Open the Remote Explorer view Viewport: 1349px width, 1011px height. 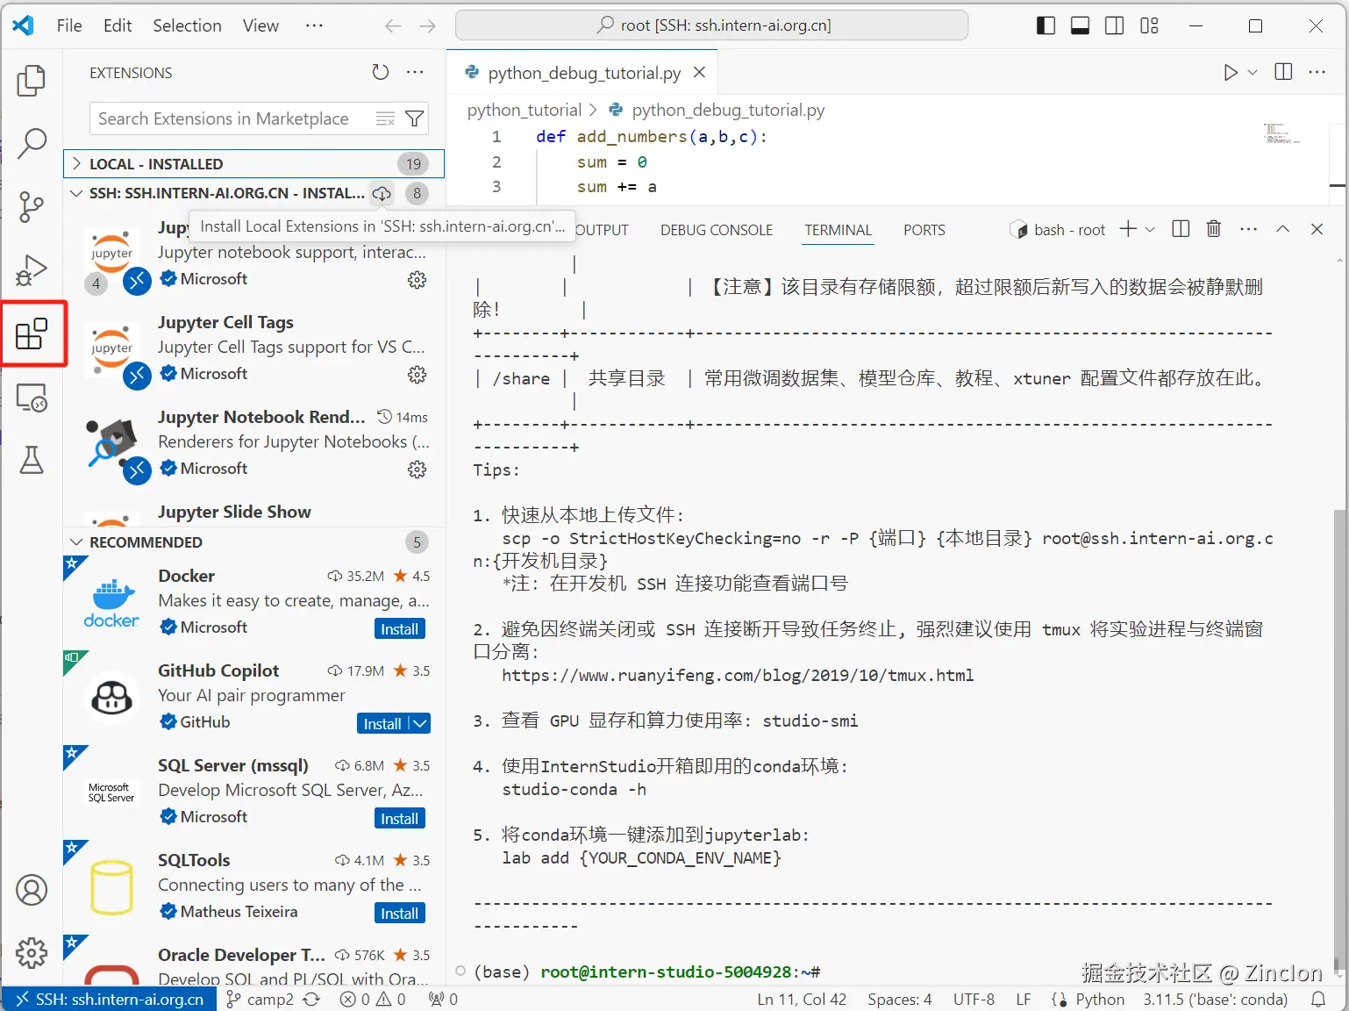32,398
